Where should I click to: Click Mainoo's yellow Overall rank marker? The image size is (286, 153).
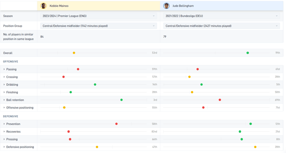[x=74, y=53]
